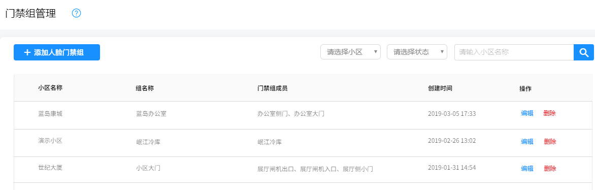Click the 门禁组成员 column header
The width and height of the screenshot is (595, 190).
[272, 88]
